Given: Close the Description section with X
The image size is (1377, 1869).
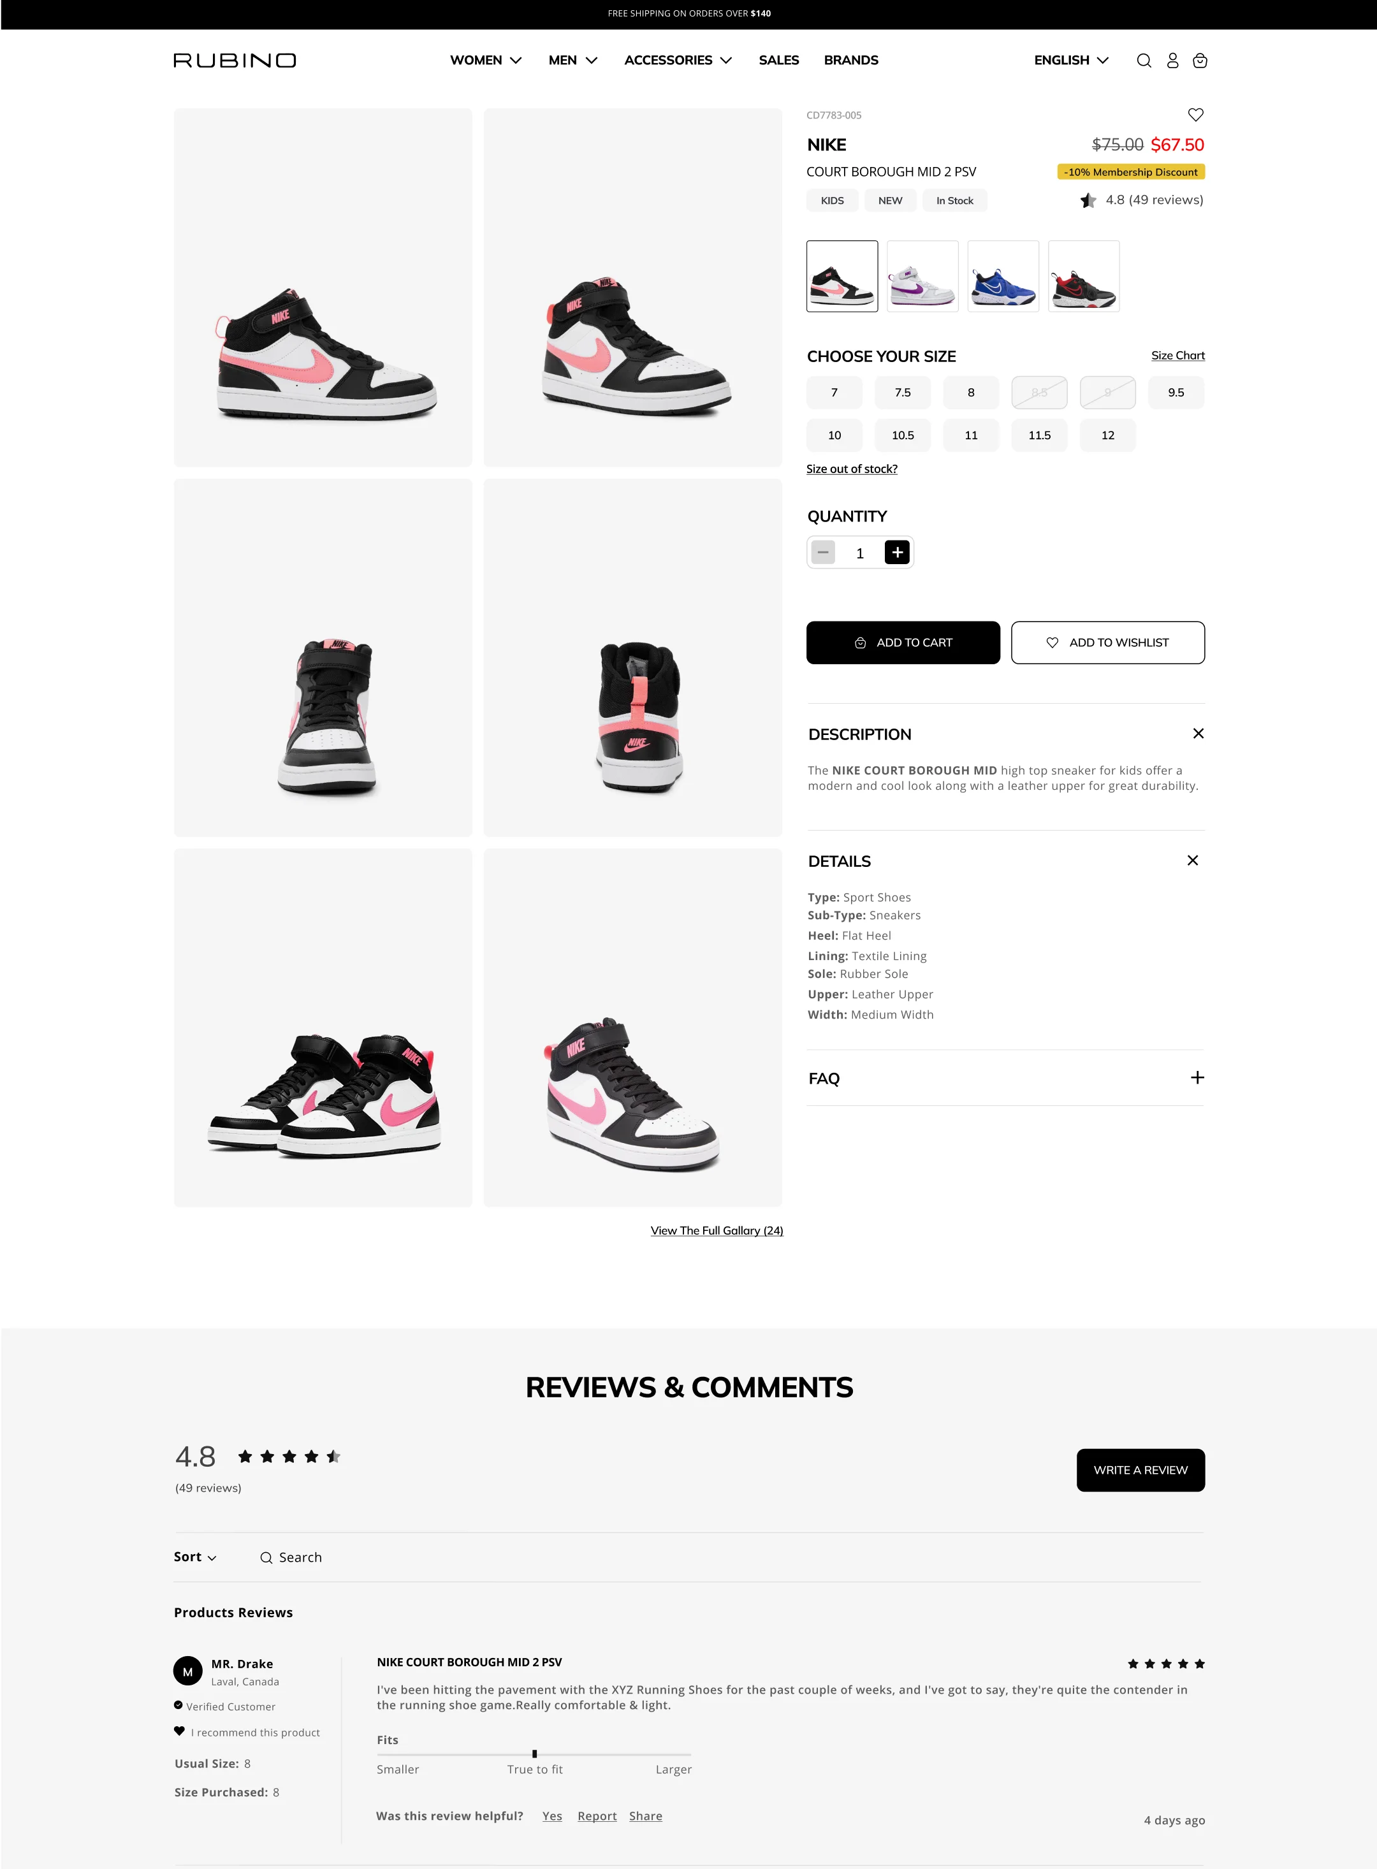Looking at the screenshot, I should [x=1198, y=733].
